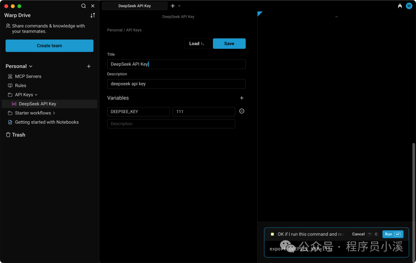Click the Starter workflows folder icon
Viewport: 416px width, 263px height.
(x=10, y=113)
